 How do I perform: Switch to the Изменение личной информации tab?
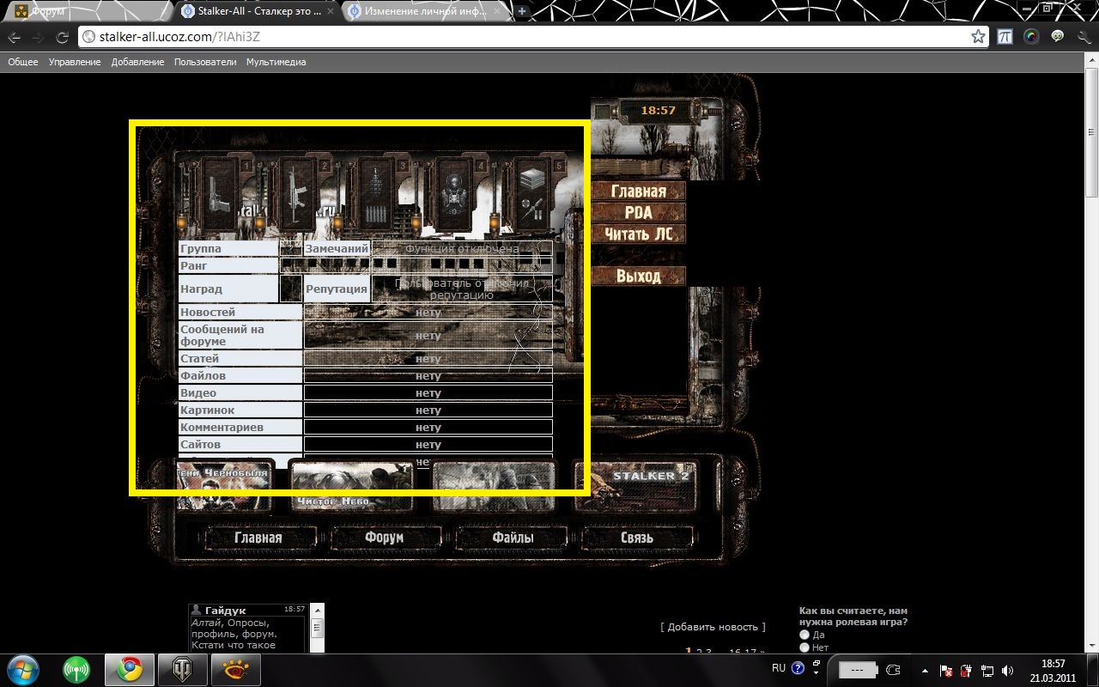point(424,11)
